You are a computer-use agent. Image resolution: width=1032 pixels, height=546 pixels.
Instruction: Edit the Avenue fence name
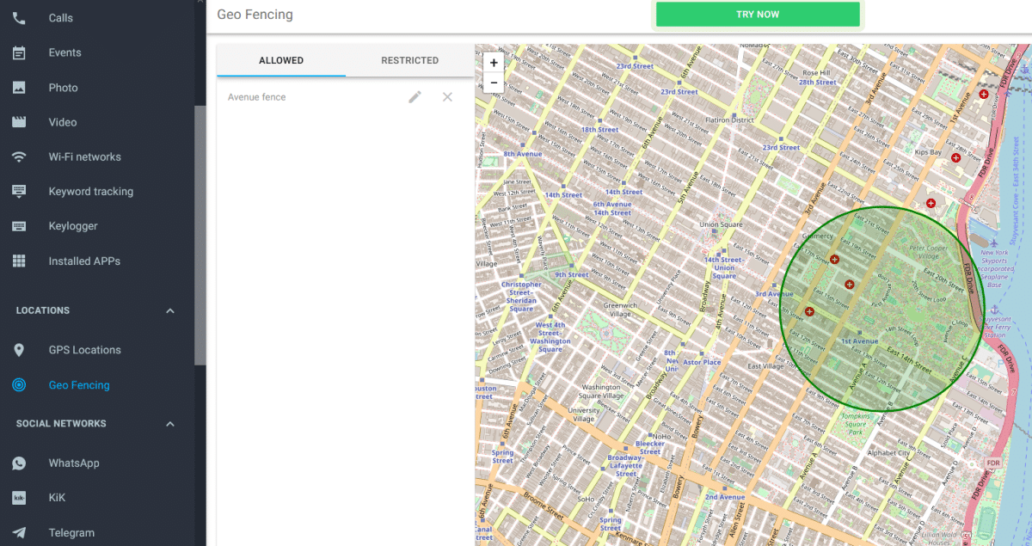click(x=415, y=97)
